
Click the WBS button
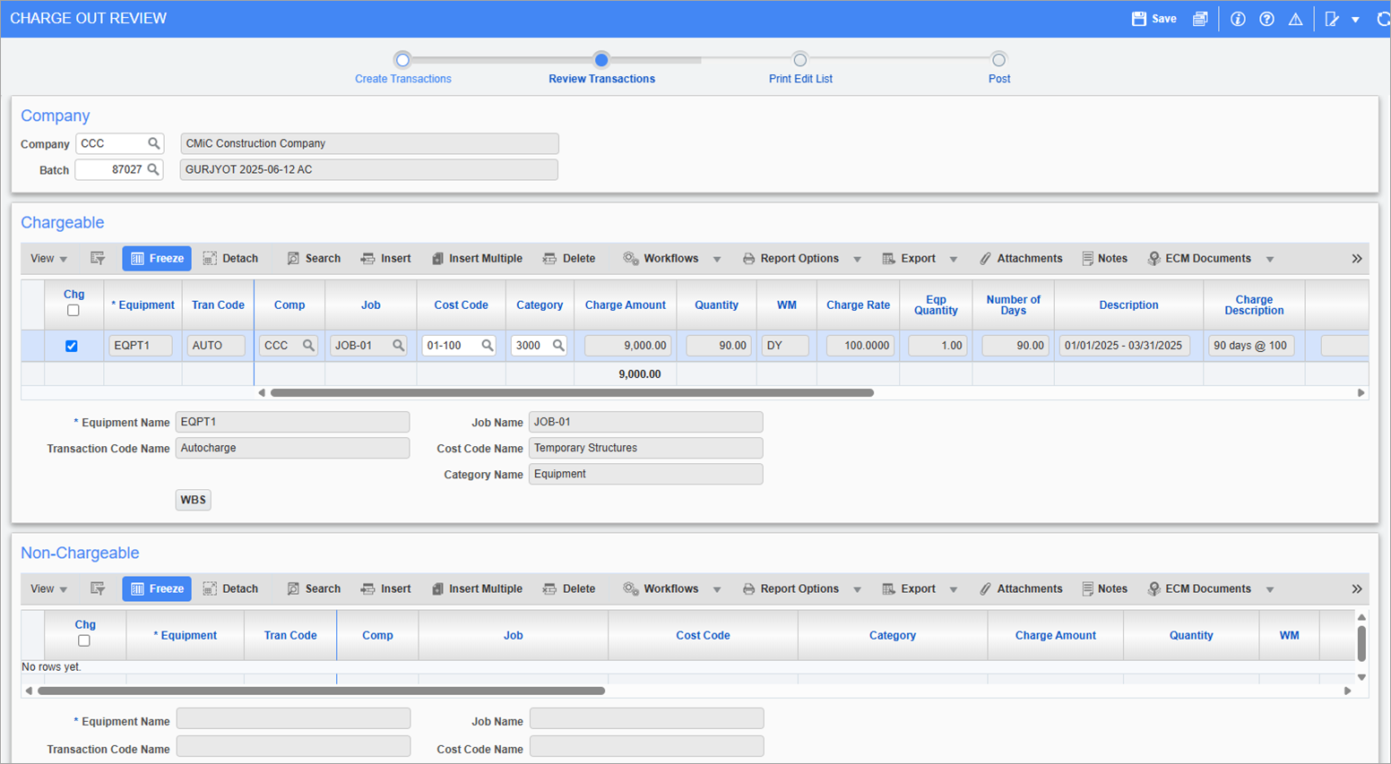[x=193, y=500]
